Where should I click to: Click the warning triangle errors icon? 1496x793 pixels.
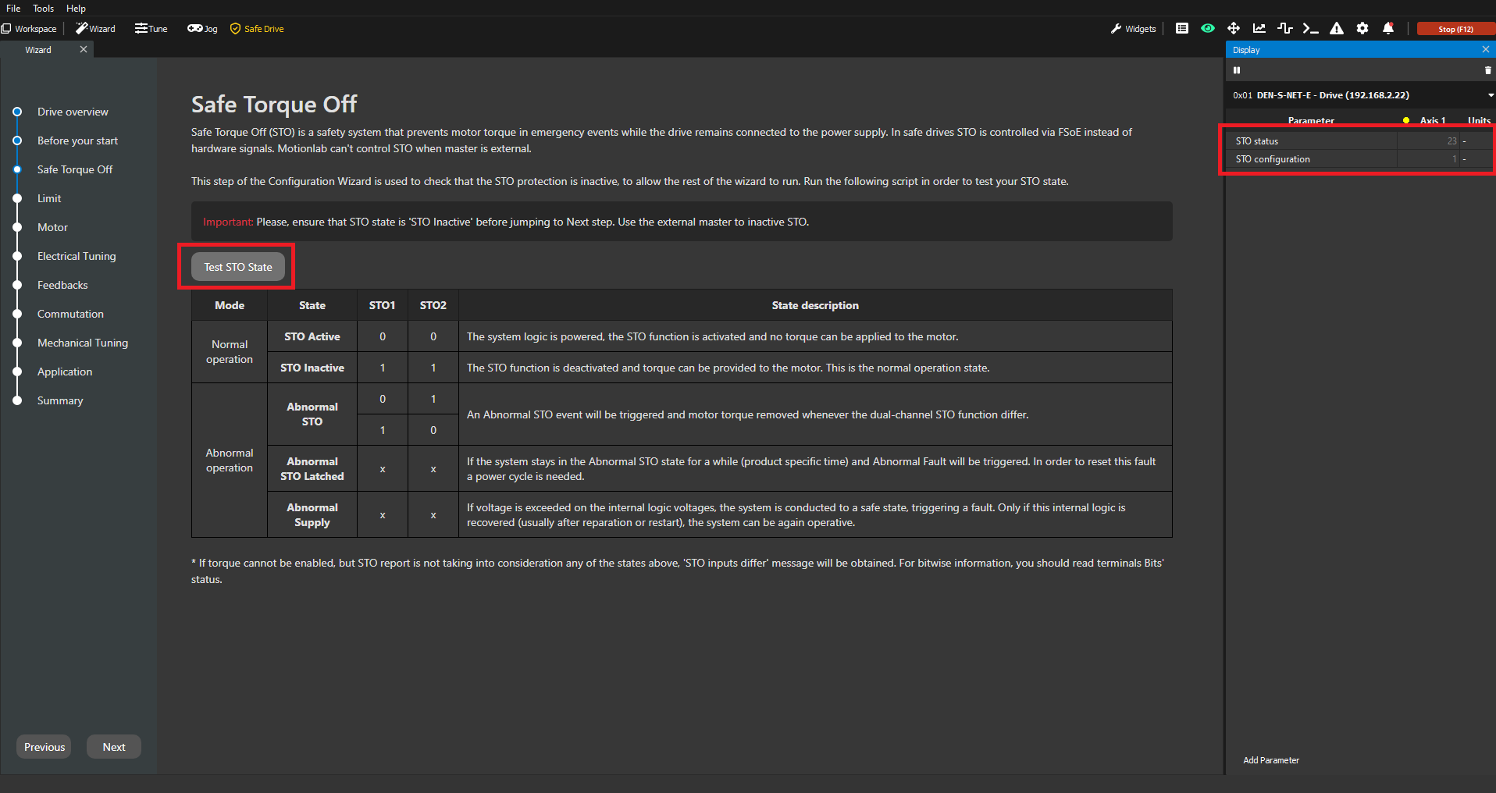click(x=1337, y=29)
